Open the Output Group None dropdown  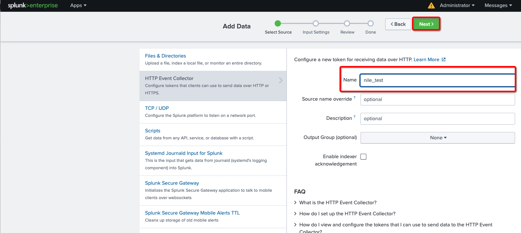pyautogui.click(x=437, y=138)
